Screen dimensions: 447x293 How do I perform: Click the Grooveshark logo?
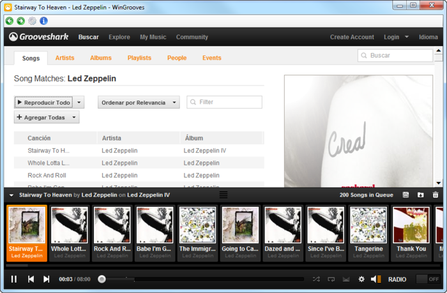coord(38,37)
